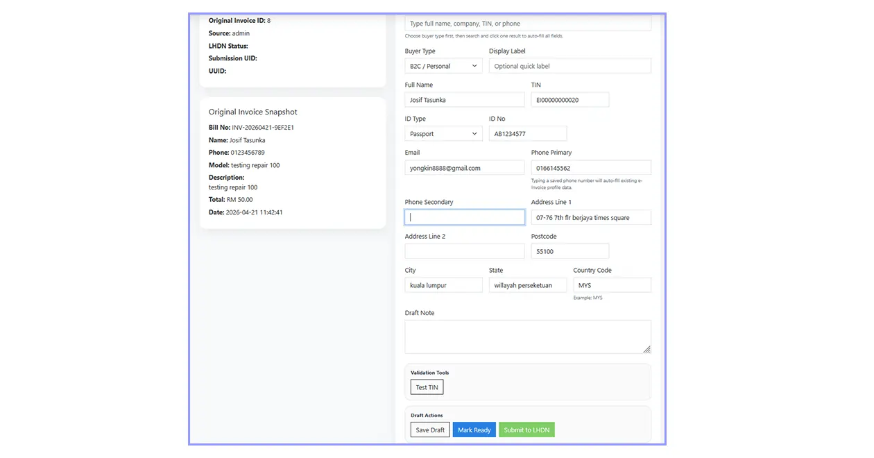The width and height of the screenshot is (874, 458).
Task: Click the Email field with yongkin8888@gmail.com
Action: [x=464, y=167]
